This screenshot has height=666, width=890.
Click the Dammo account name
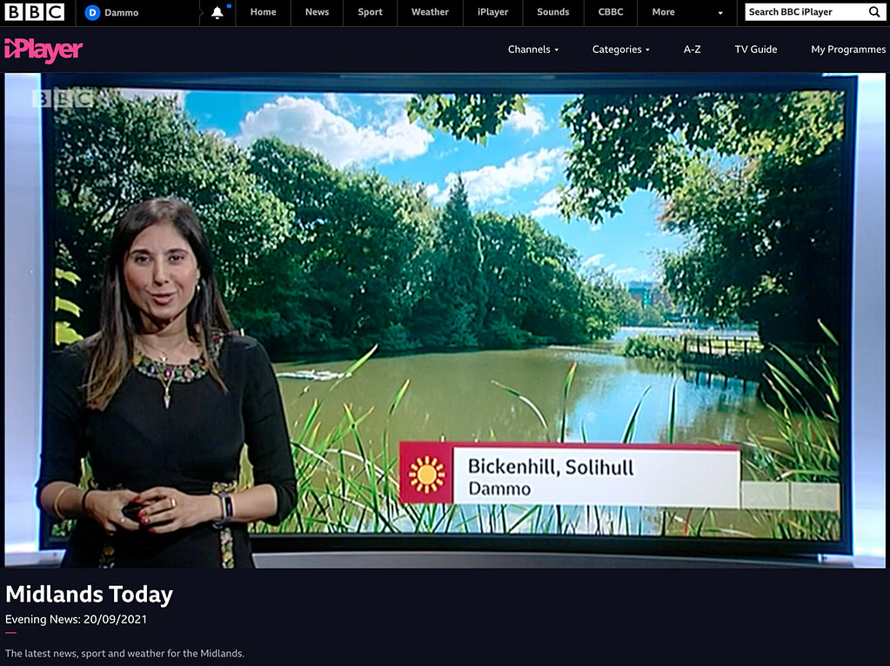(122, 12)
